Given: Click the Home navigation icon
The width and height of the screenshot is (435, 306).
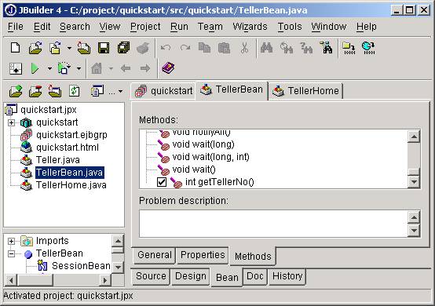Looking at the screenshot, I should pyautogui.click(x=97, y=68).
